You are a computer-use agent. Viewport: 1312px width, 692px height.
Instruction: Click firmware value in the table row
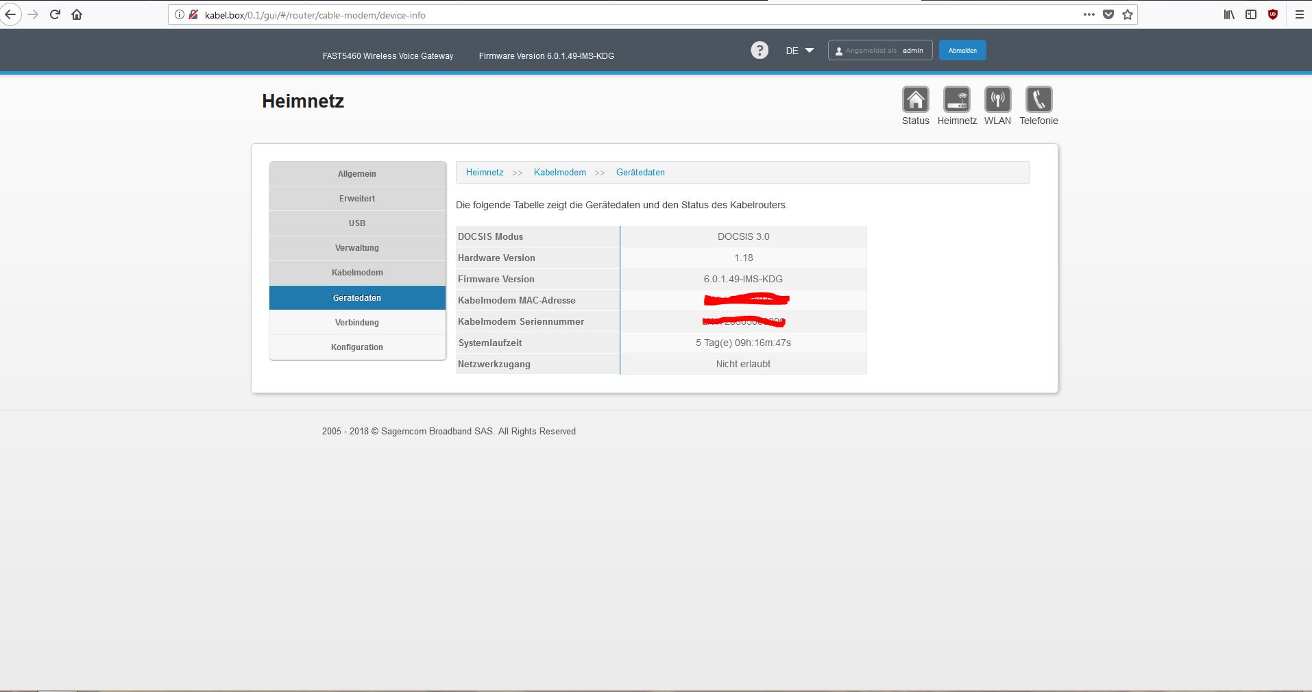pyautogui.click(x=743, y=279)
